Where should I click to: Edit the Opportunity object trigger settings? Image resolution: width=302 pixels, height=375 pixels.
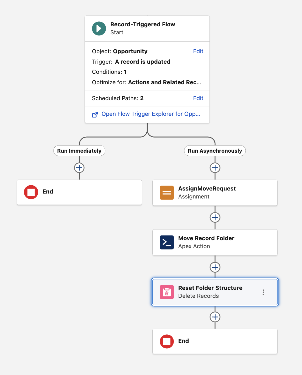pyautogui.click(x=198, y=51)
